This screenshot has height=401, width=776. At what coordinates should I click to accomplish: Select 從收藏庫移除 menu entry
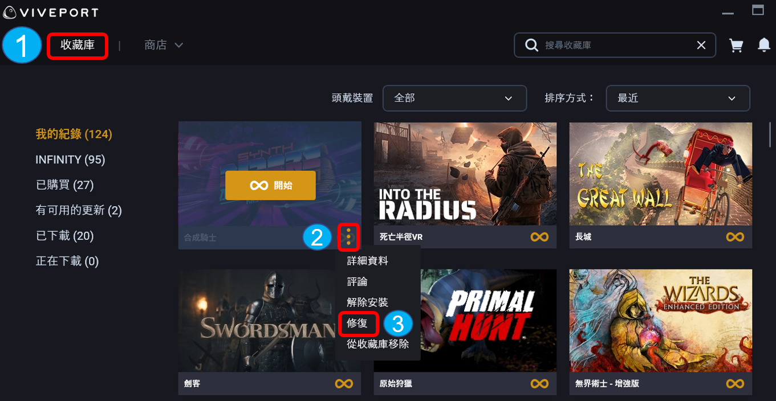click(378, 343)
